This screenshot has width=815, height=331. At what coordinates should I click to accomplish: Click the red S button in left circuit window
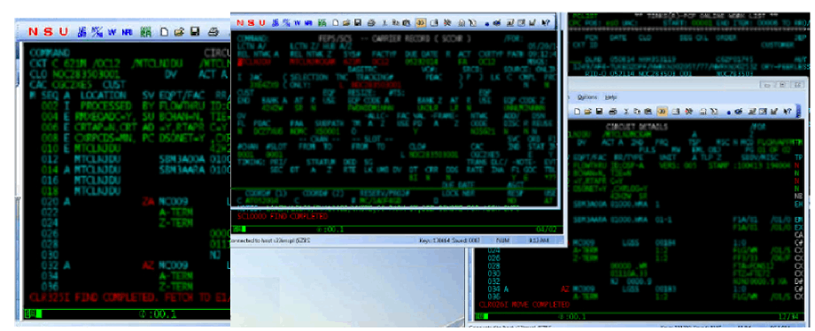tap(48, 32)
